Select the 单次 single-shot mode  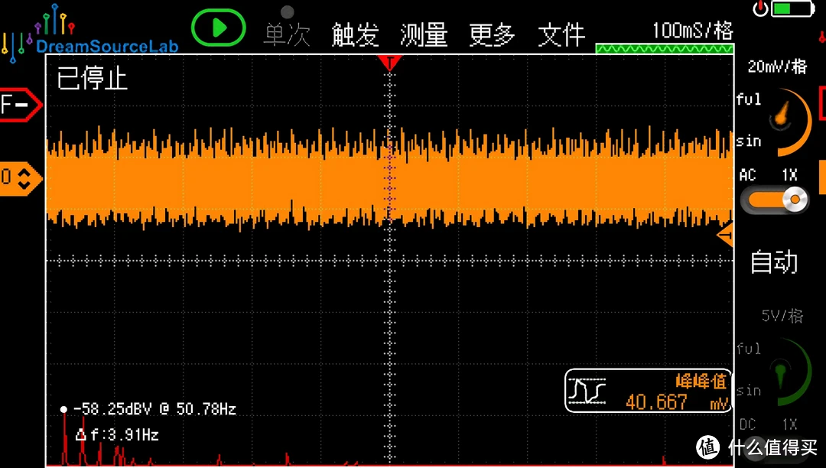(287, 35)
